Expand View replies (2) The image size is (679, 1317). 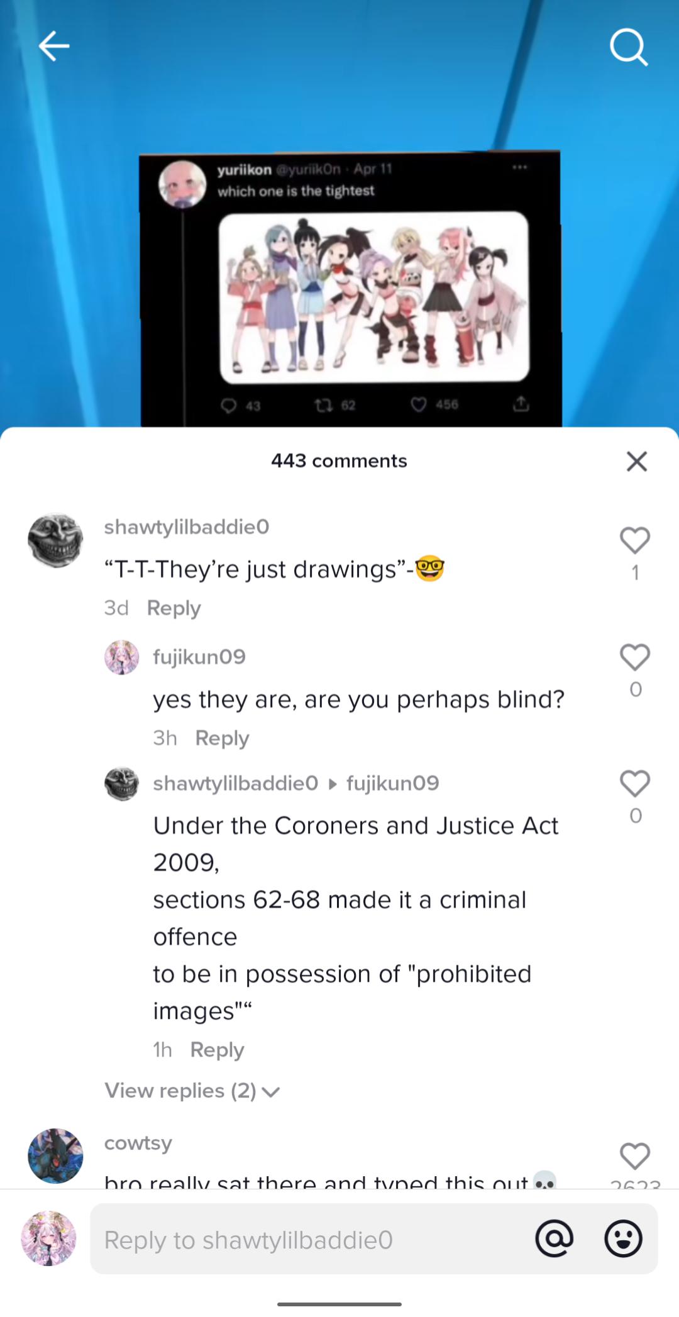pos(192,1091)
